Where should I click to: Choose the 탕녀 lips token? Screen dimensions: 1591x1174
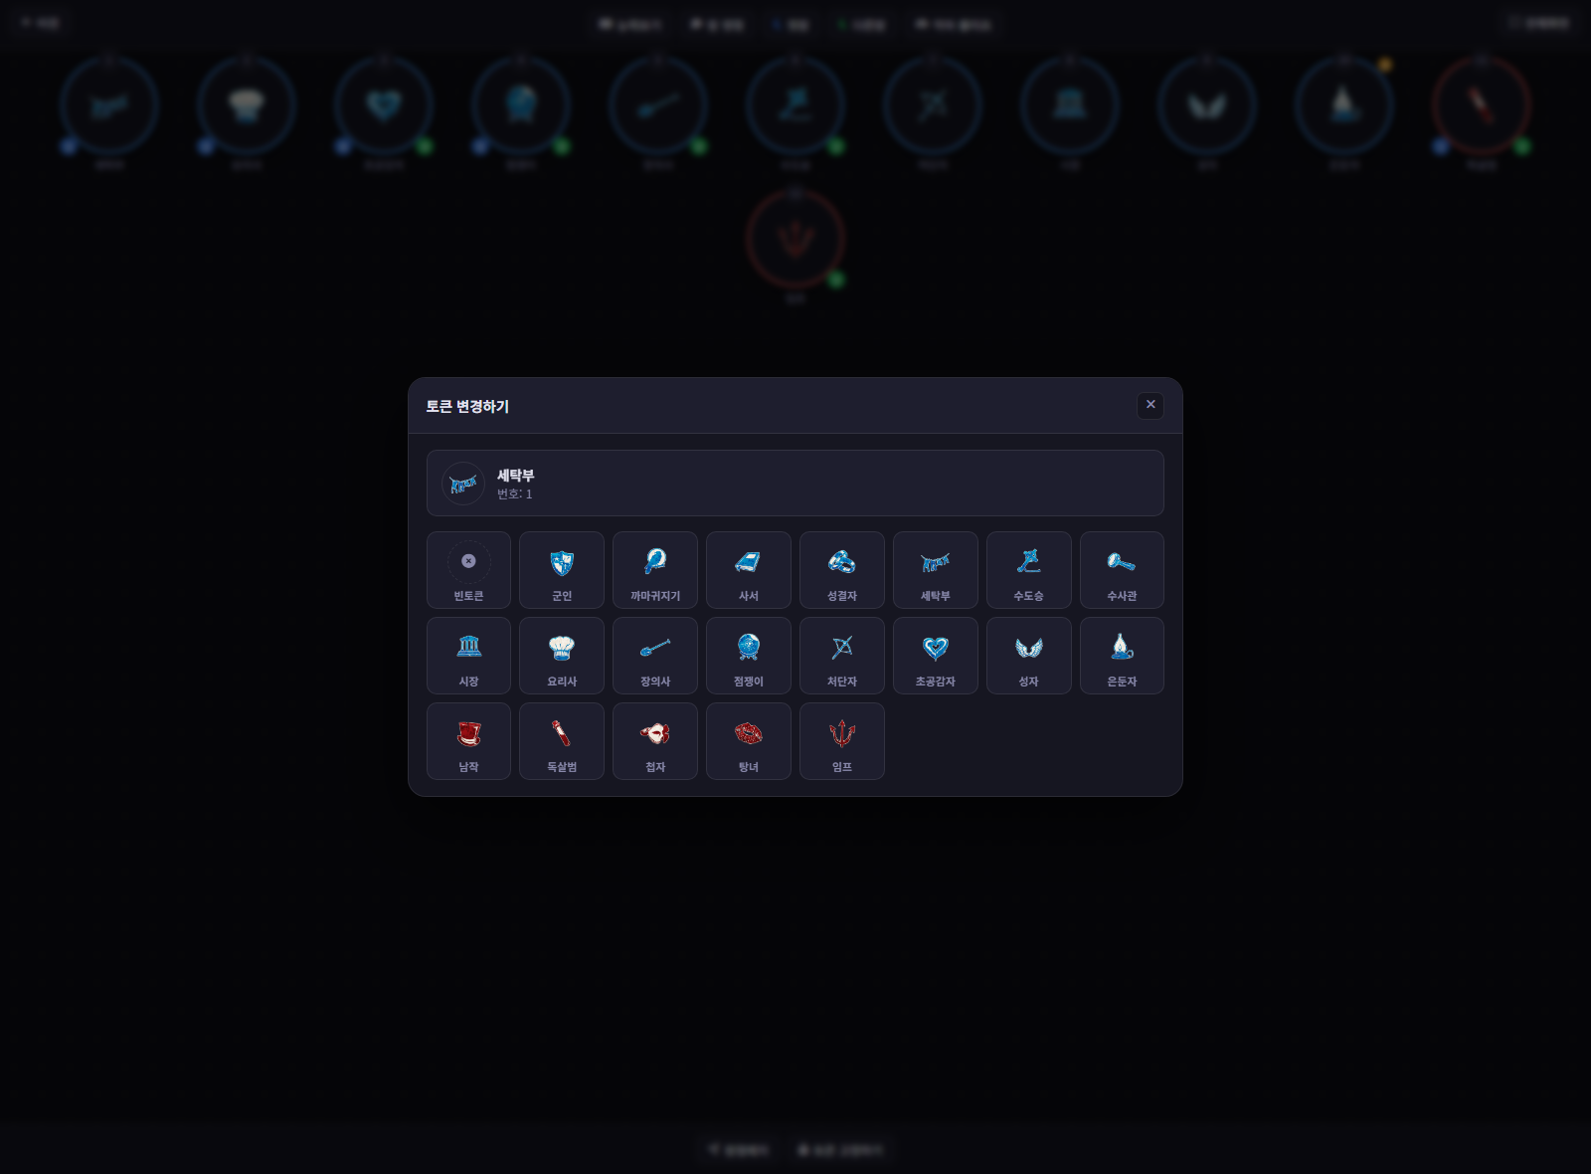(x=749, y=741)
